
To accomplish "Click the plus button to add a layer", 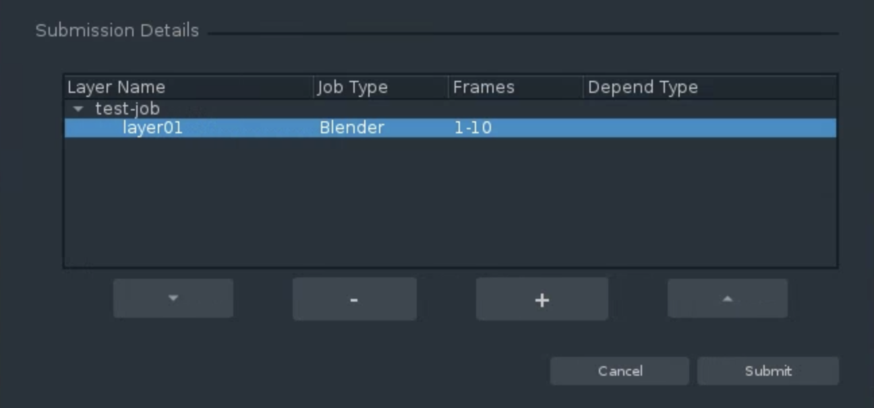I will pyautogui.click(x=542, y=299).
